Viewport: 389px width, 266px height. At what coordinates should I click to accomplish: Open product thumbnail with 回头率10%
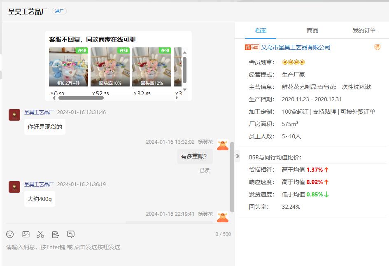click(x=110, y=67)
